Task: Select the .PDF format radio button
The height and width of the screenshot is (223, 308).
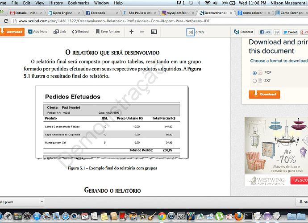Action: pos(254,73)
